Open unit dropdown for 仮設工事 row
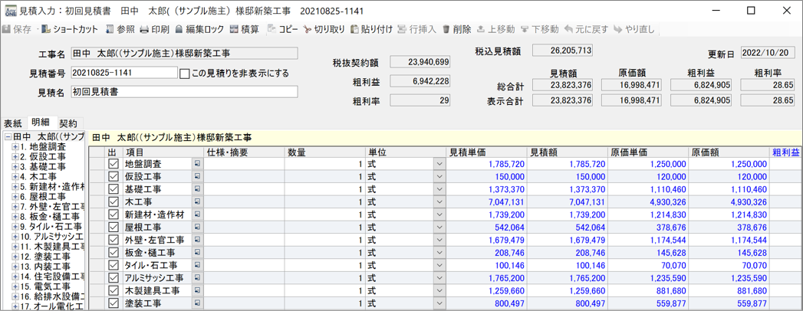 (439, 177)
